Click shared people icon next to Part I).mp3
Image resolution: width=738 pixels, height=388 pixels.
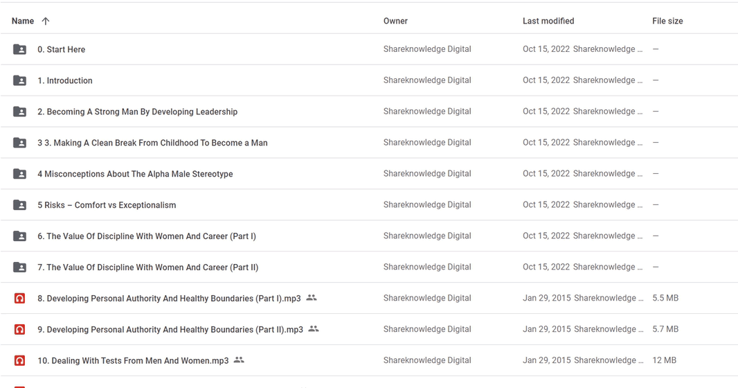click(312, 298)
